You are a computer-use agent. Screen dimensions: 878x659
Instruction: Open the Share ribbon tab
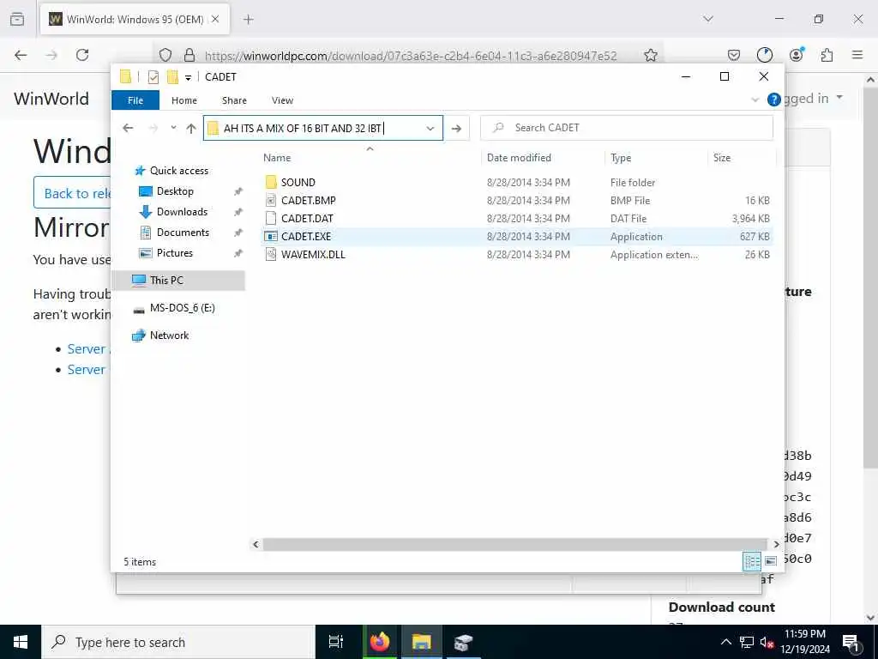[x=234, y=100]
